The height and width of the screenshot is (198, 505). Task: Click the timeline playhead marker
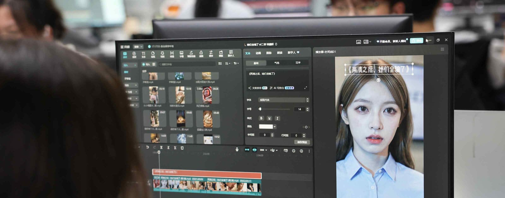click(x=159, y=152)
